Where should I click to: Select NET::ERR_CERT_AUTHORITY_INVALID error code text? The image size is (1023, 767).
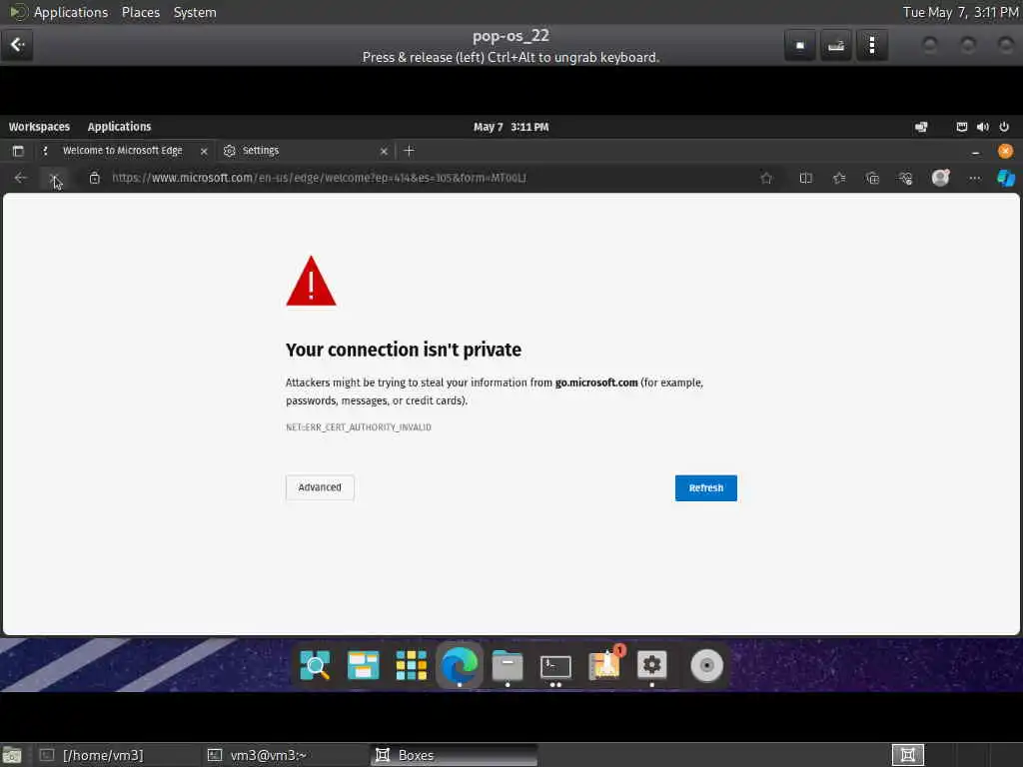[x=359, y=427]
